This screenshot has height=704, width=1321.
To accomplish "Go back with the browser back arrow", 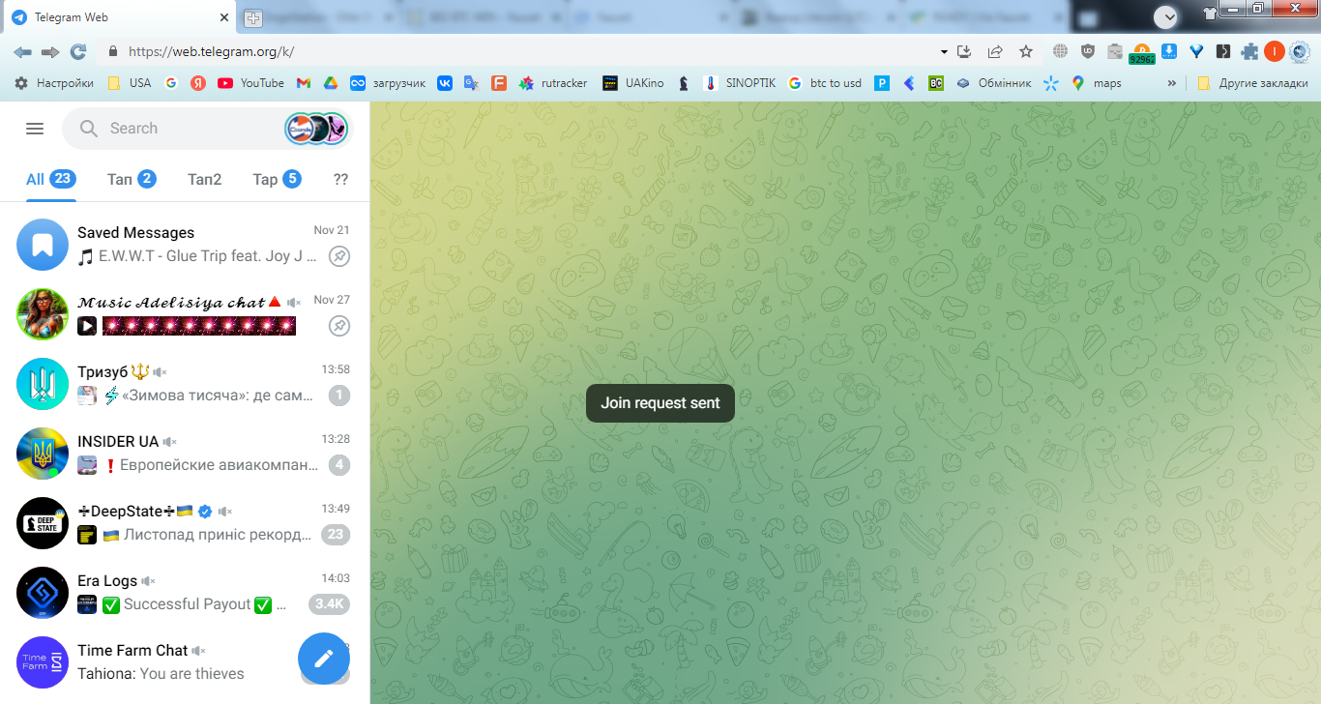I will 22,52.
